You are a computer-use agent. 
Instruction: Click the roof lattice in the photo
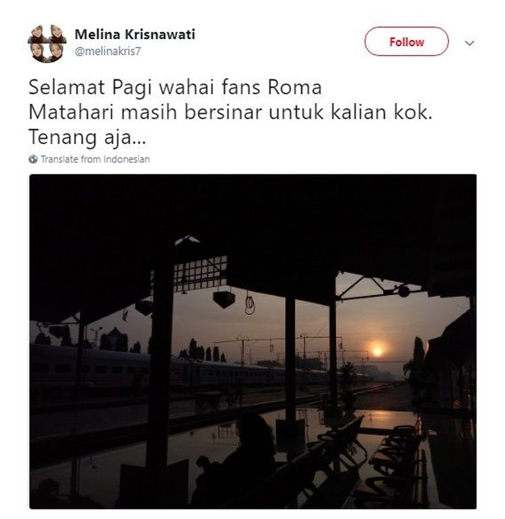(201, 274)
